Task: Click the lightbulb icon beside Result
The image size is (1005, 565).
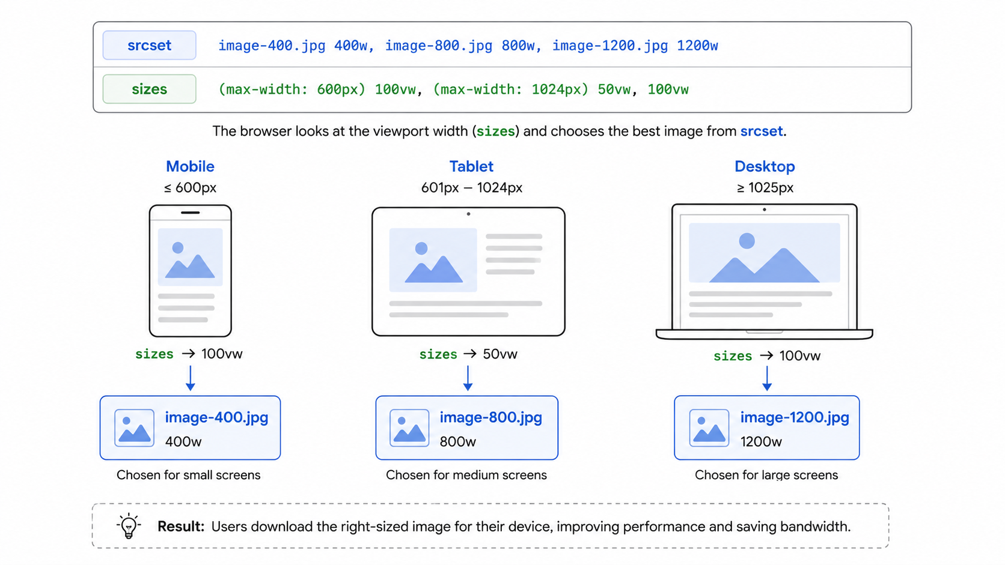Action: tap(129, 526)
